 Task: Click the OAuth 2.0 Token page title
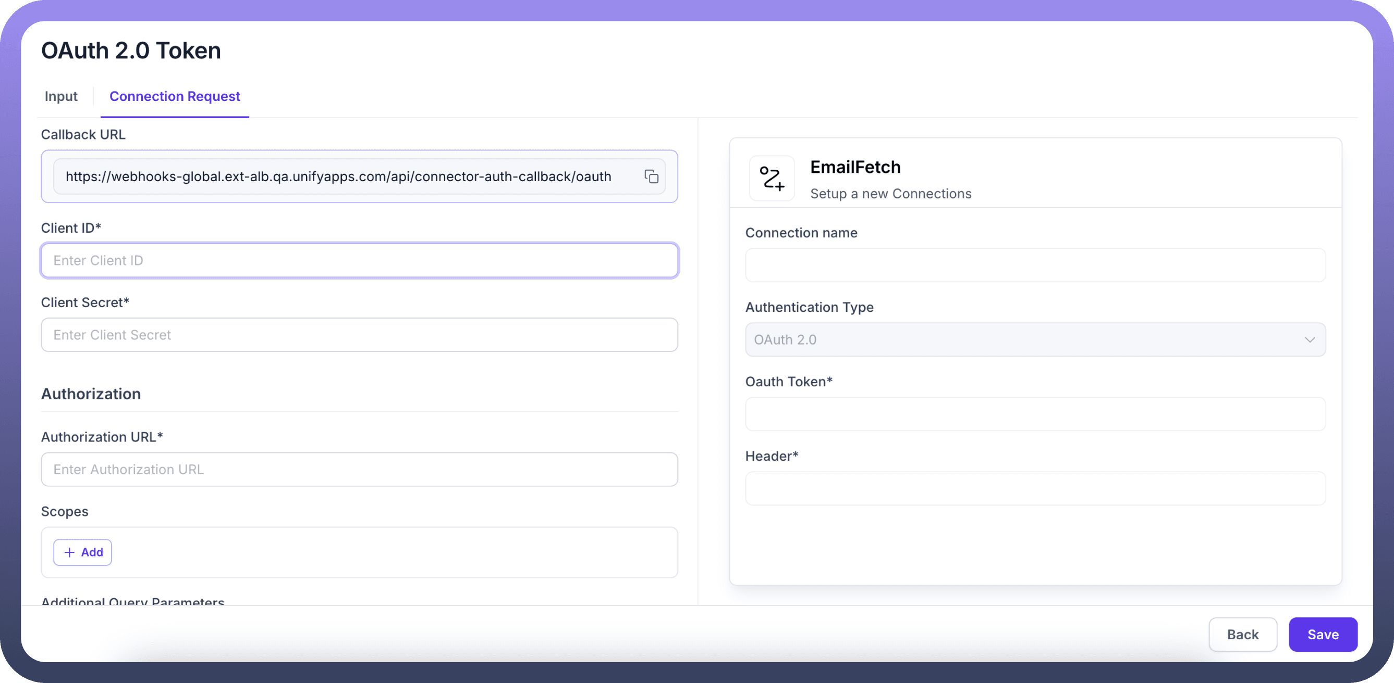pos(131,51)
